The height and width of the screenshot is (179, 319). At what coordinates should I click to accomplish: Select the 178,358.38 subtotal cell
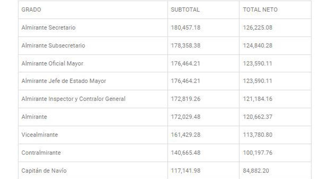(x=186, y=46)
